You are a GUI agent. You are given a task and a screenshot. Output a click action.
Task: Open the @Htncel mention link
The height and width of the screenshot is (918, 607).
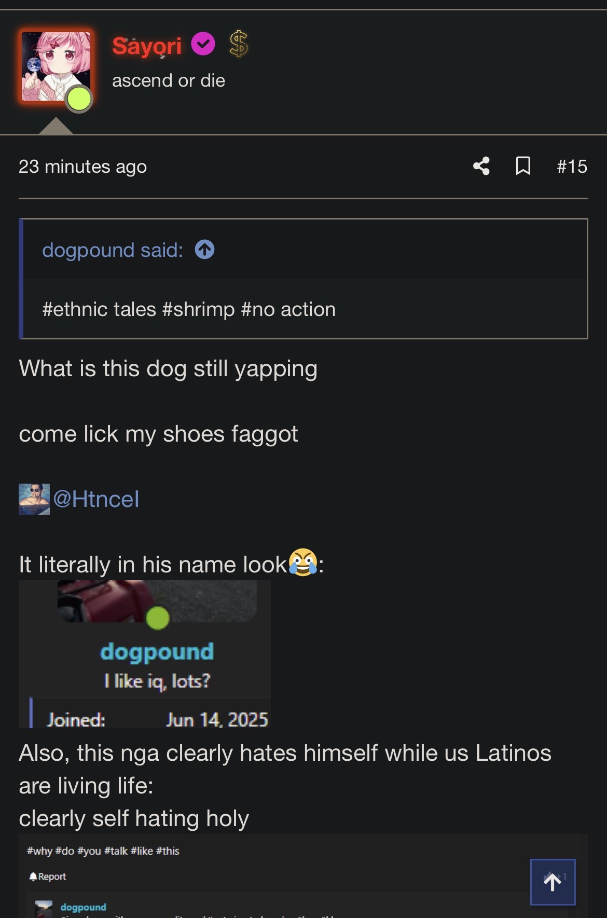click(x=96, y=499)
